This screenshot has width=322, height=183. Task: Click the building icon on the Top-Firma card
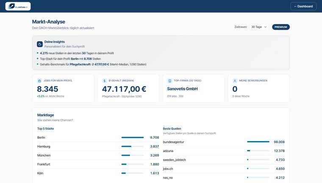pyautogui.click(x=169, y=81)
